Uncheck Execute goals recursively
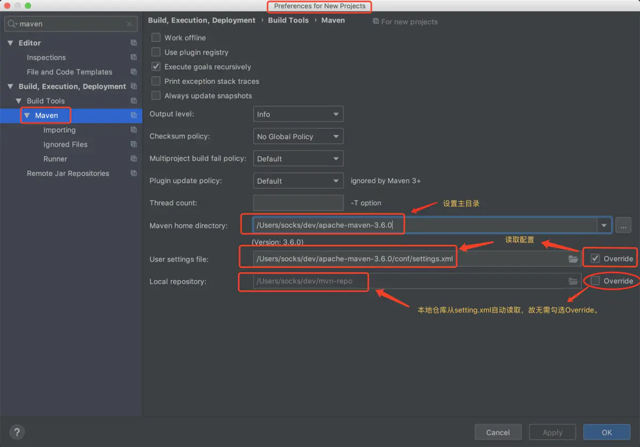Screen dimensions: 640x447 pos(156,67)
